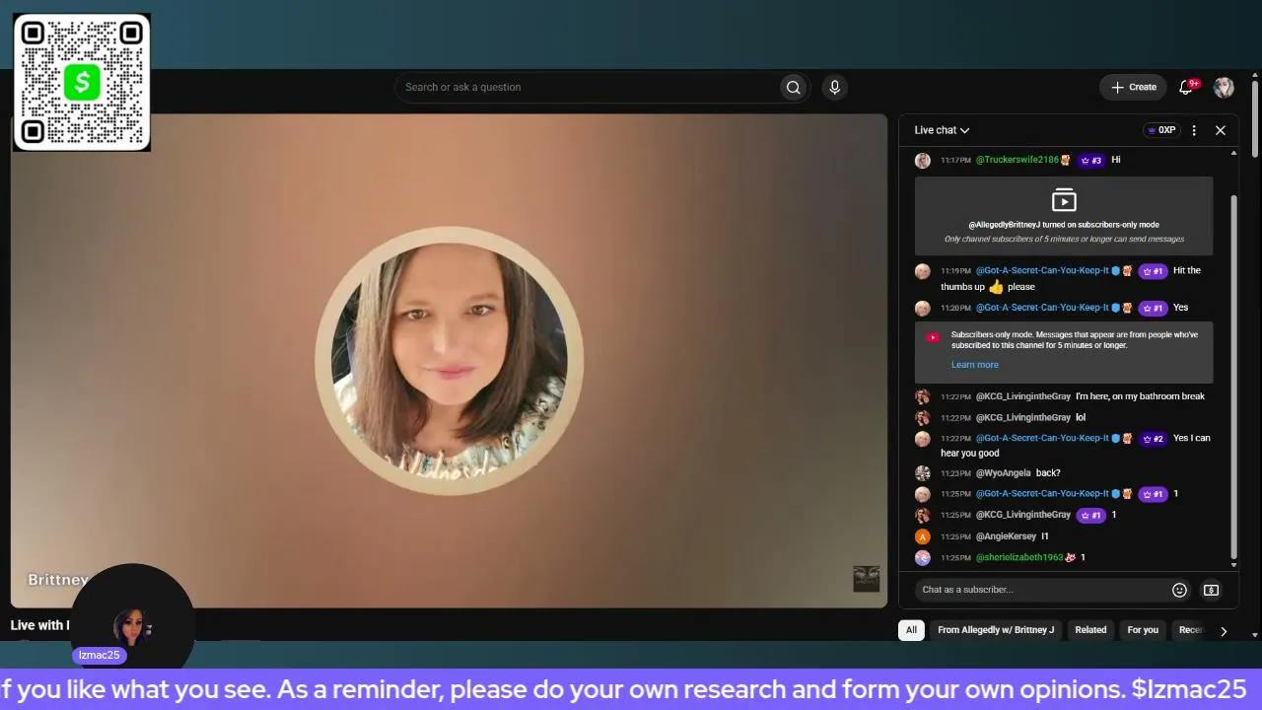Type in Chat as a subscriber field
The image size is (1262, 710).
tap(1042, 590)
